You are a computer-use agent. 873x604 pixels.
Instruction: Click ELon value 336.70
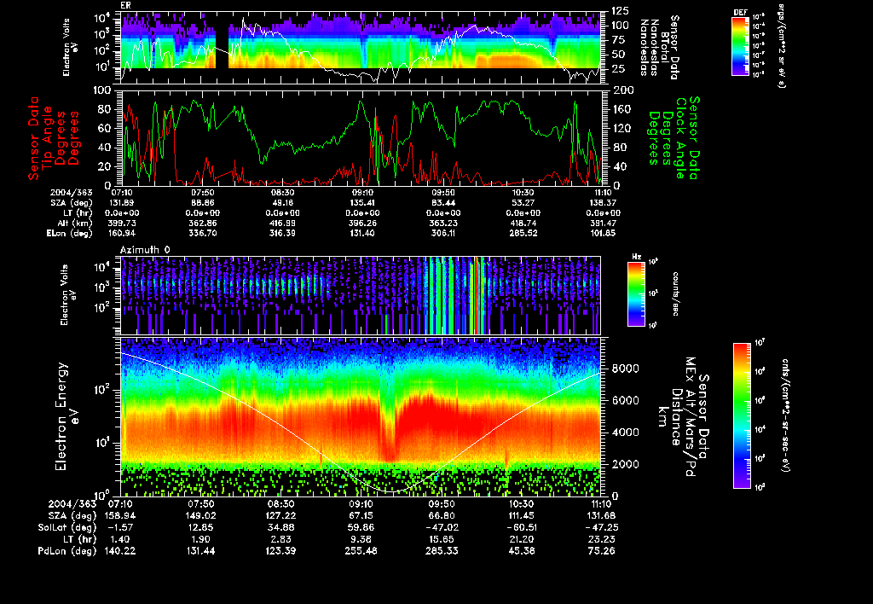[203, 234]
